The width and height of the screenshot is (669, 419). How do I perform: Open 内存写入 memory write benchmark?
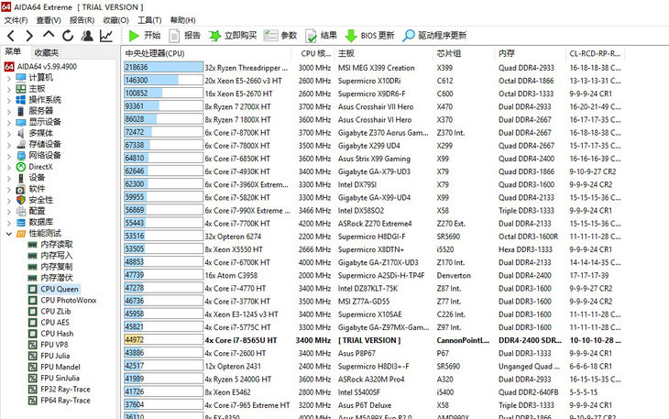[50, 256]
